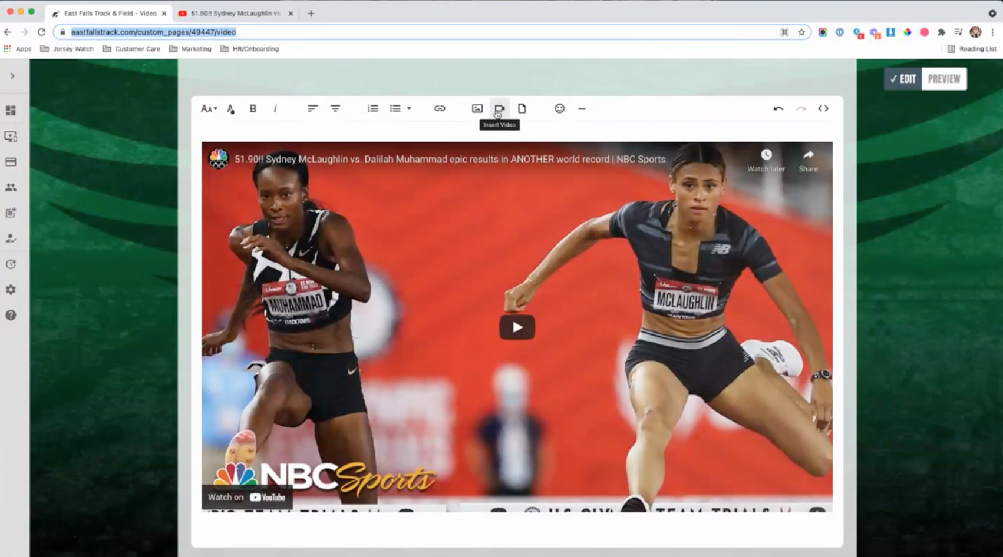1003x557 pixels.
Task: Switch to Preview mode
Action: (x=943, y=78)
